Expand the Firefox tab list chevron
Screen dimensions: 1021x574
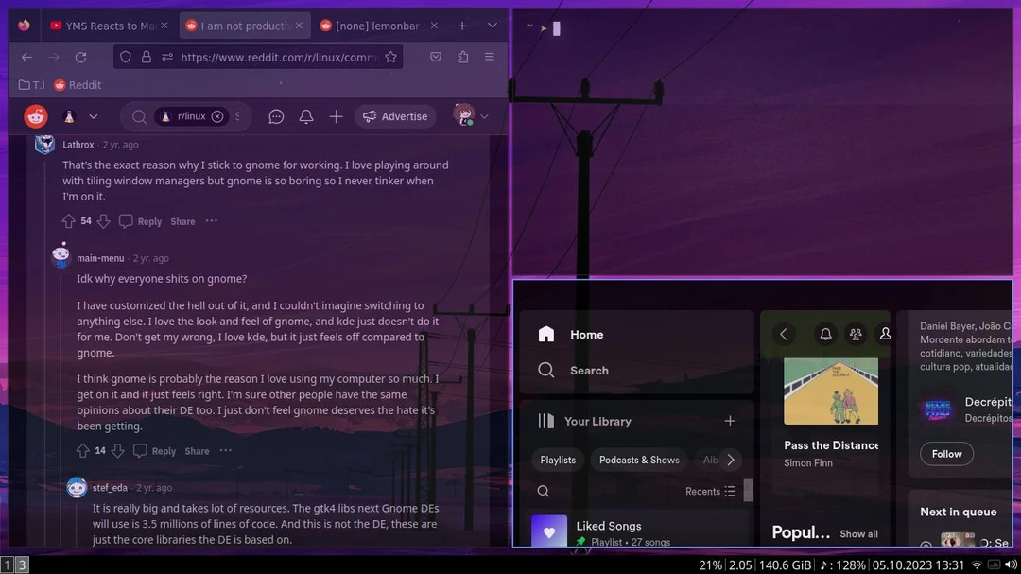point(492,25)
